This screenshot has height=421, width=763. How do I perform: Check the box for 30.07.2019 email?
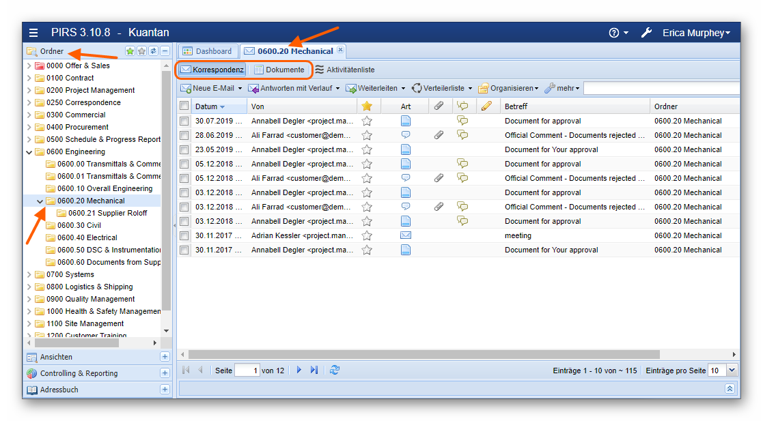184,121
